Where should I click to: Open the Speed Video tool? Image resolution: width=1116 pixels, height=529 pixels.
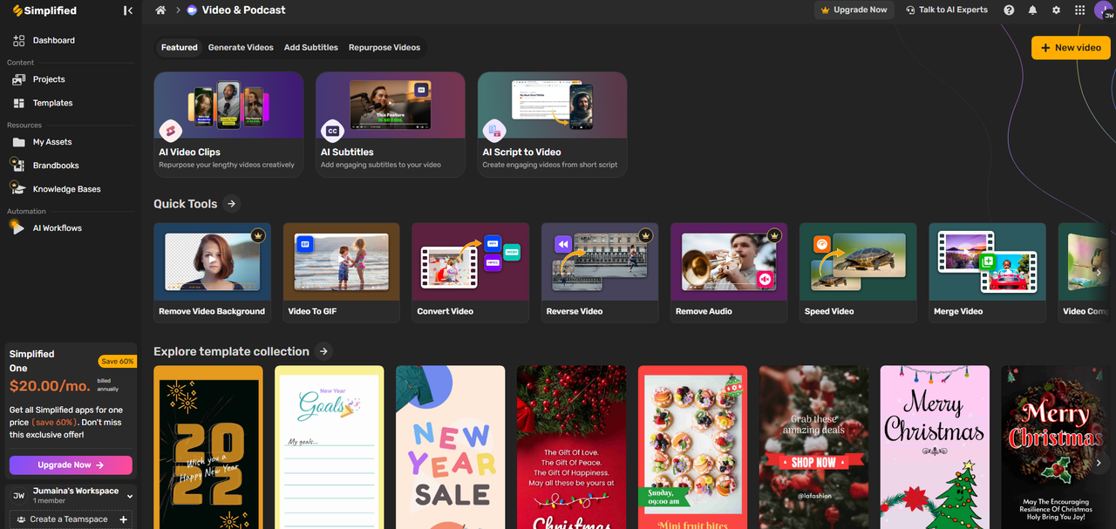coord(858,273)
